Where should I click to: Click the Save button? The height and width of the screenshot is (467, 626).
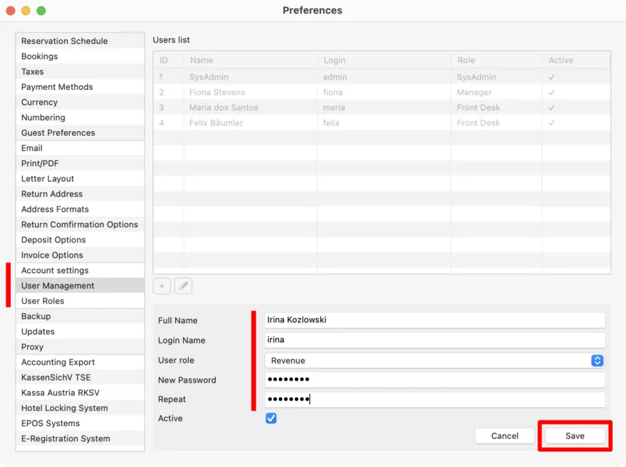575,436
